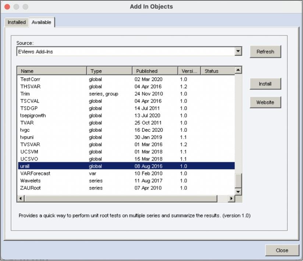Open the Source dropdown arrow
Image resolution: width=303 pixels, height=261 pixels.
click(x=238, y=51)
